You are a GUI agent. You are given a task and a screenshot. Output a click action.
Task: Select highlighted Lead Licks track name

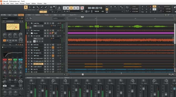pos(38,64)
